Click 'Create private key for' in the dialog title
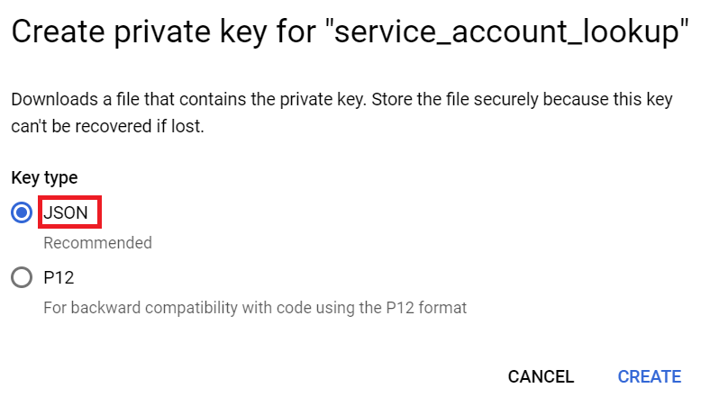Screen dimensions: 719x406 [162, 33]
